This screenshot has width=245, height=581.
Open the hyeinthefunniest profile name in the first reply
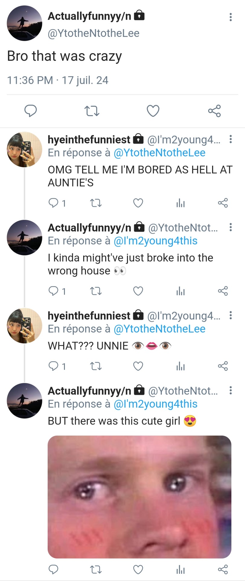pos(89,140)
